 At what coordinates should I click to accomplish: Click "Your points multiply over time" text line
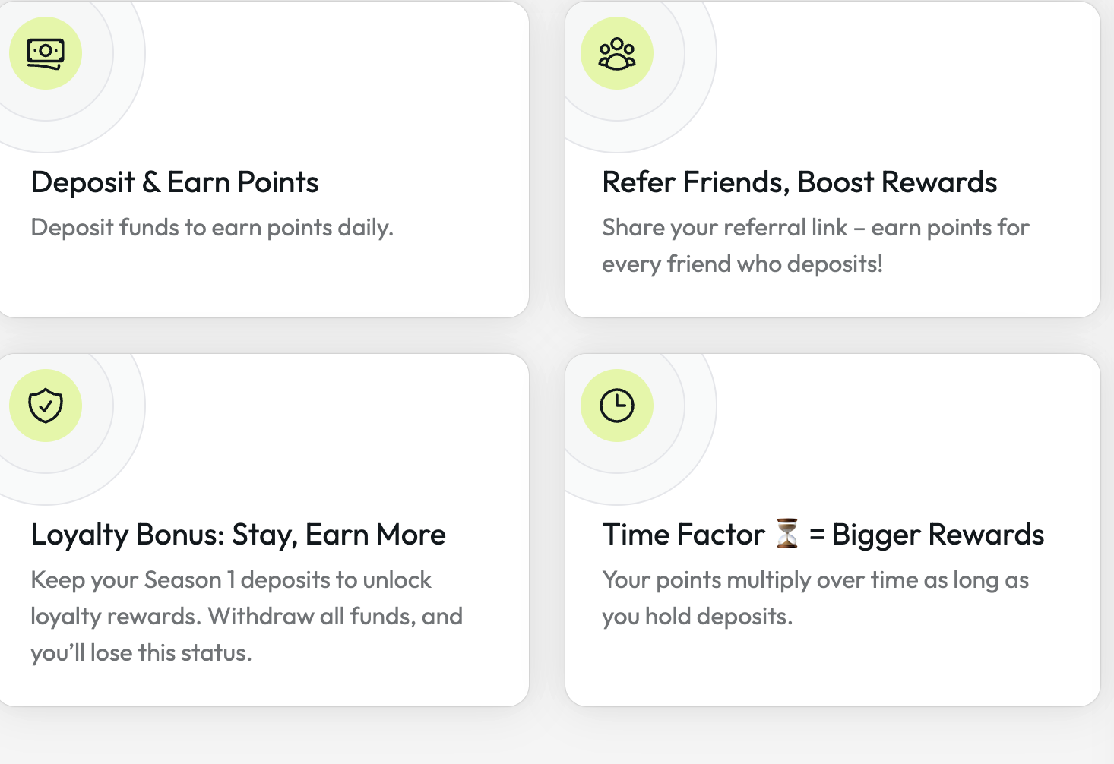point(815,580)
